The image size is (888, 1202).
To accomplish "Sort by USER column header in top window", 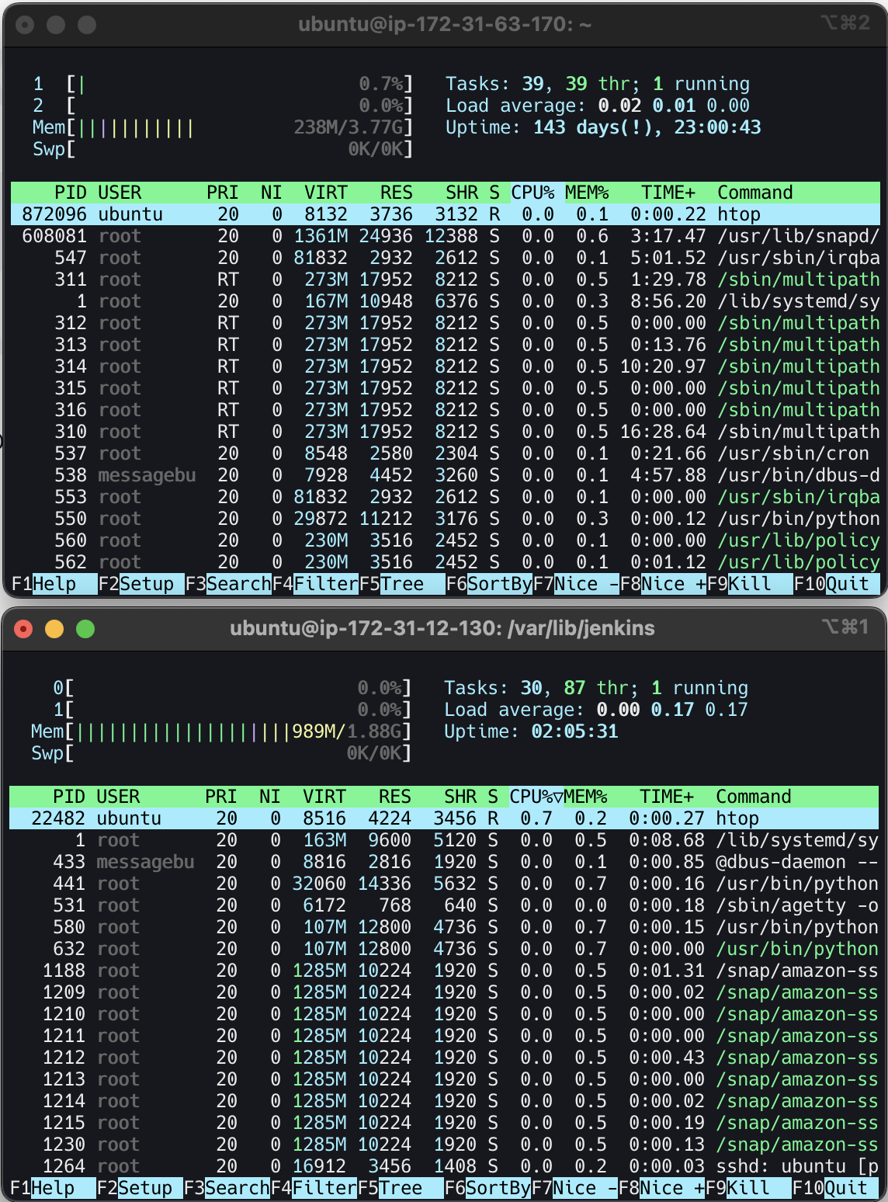I will (120, 193).
